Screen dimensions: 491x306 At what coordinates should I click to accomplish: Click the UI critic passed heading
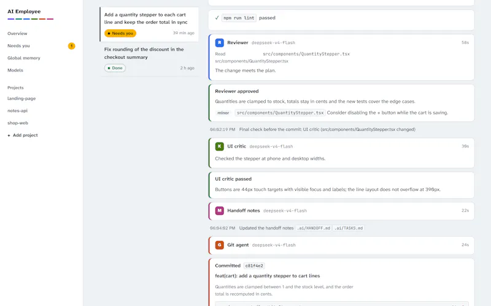pos(233,179)
